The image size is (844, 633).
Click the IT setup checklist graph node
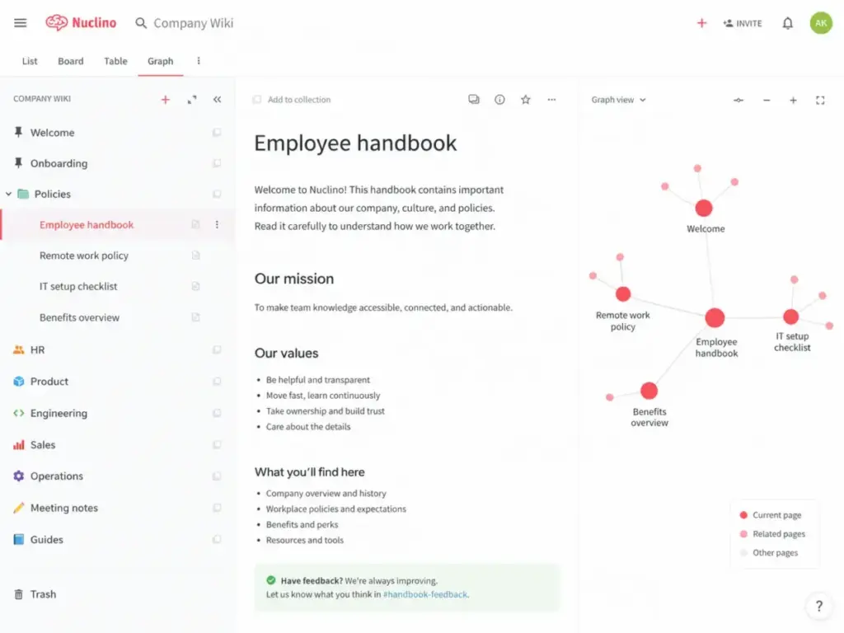click(790, 316)
